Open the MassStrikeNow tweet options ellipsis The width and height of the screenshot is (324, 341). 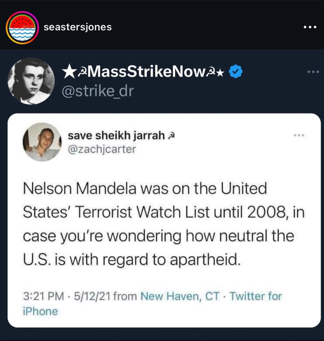[x=313, y=72]
